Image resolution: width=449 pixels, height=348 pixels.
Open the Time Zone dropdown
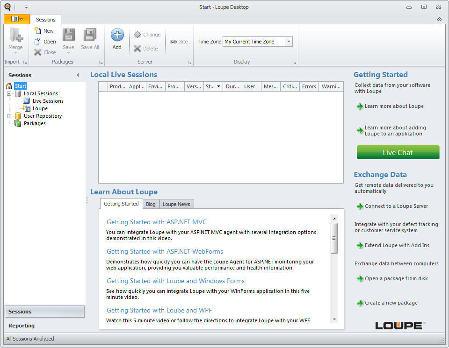[x=289, y=41]
